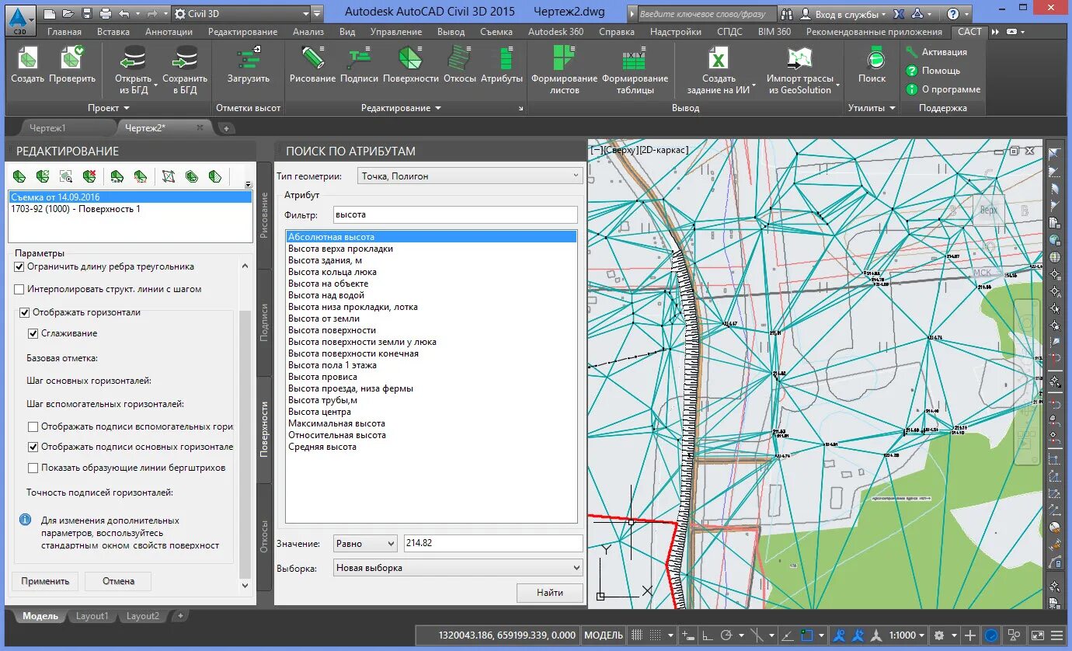
Task: Click first surface-editing icon in Редактирование panel
Action: point(19,176)
